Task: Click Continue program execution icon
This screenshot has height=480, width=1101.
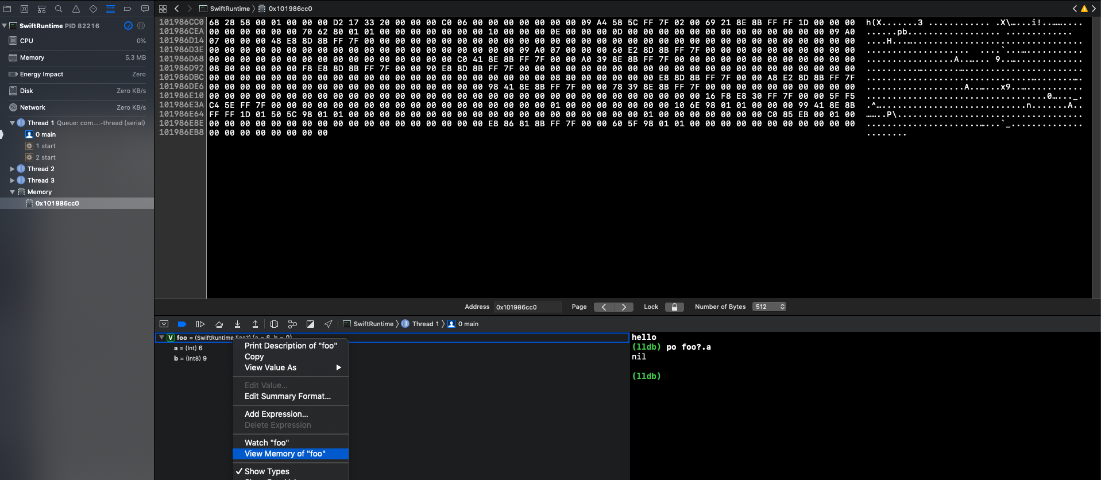Action: pyautogui.click(x=200, y=324)
